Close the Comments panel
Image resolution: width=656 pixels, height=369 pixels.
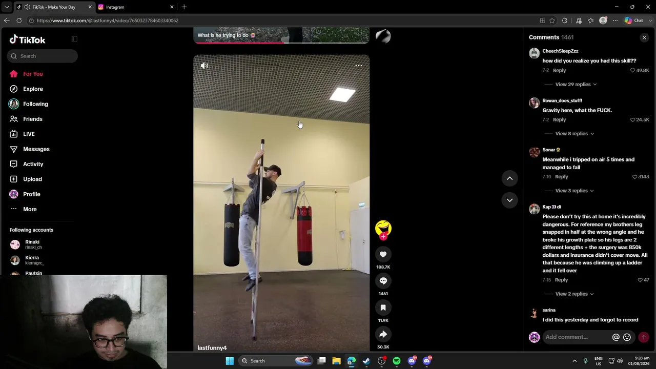click(644, 37)
